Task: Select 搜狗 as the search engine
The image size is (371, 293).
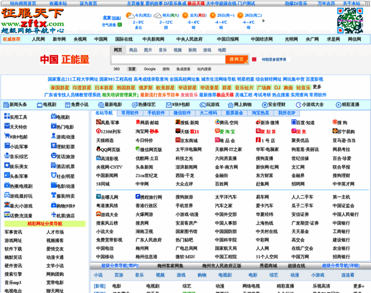Action: click(x=166, y=69)
